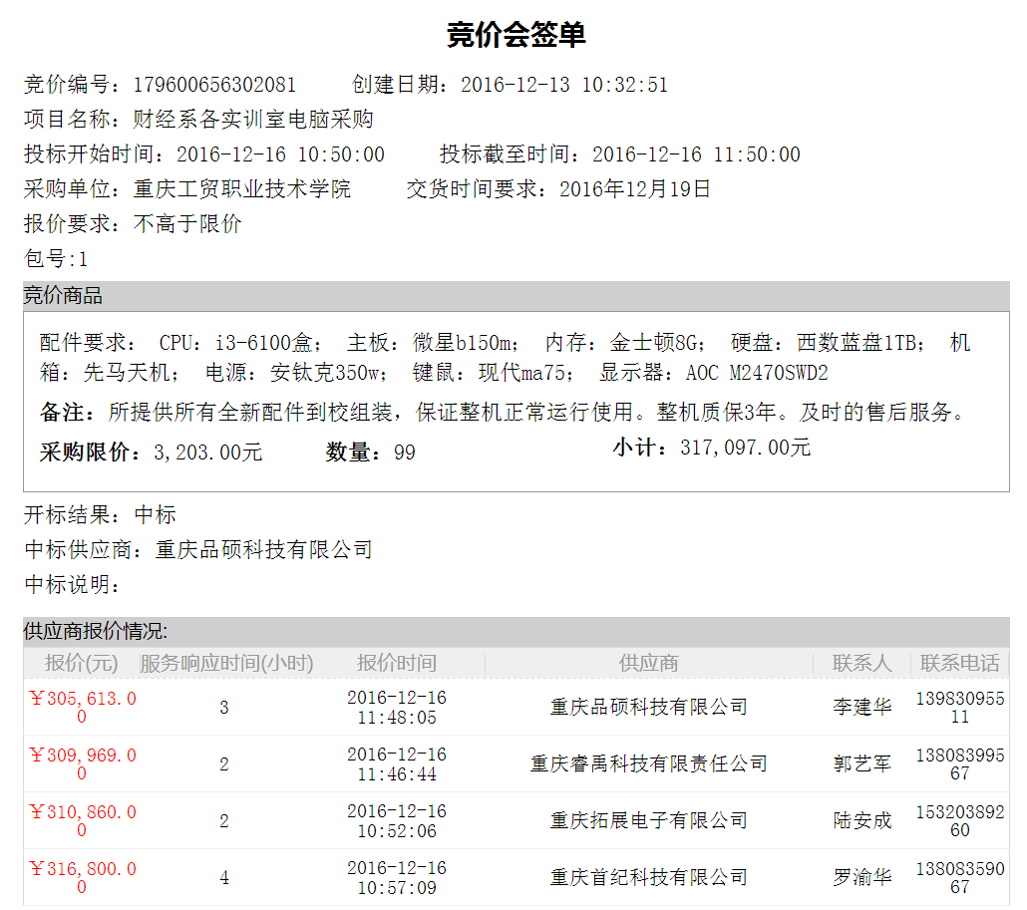Click the 中标说明 label
The image size is (1027, 910).
[72, 584]
